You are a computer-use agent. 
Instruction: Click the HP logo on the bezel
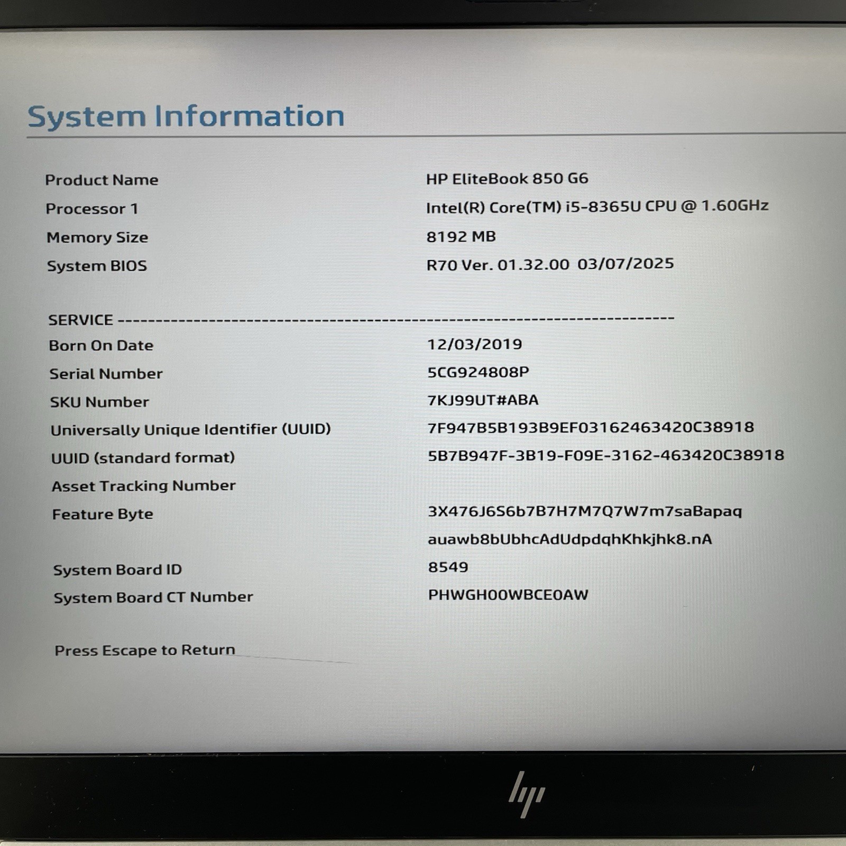(527, 795)
